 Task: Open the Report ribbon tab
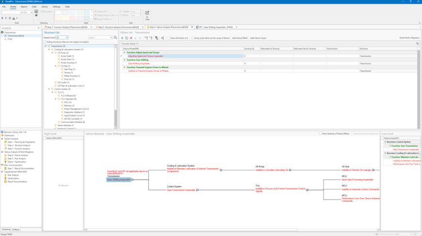coord(24,7)
